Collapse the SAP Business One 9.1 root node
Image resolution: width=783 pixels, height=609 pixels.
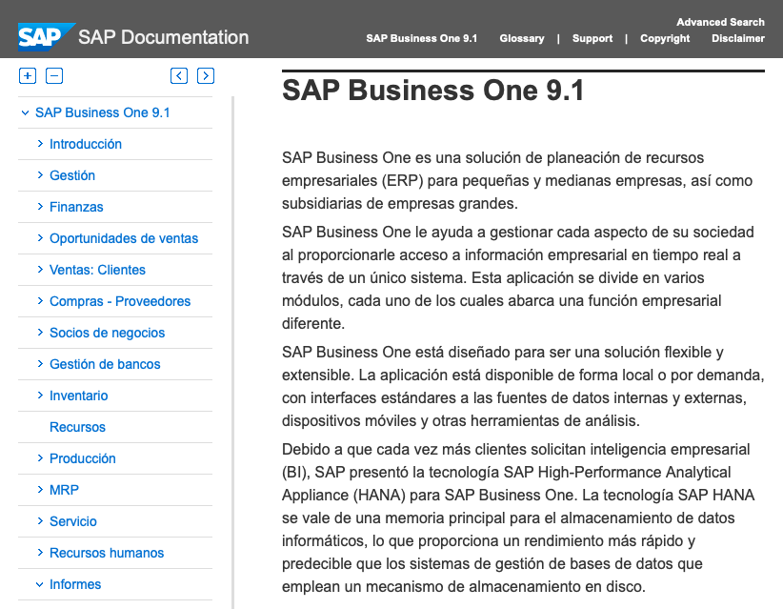[x=25, y=112]
